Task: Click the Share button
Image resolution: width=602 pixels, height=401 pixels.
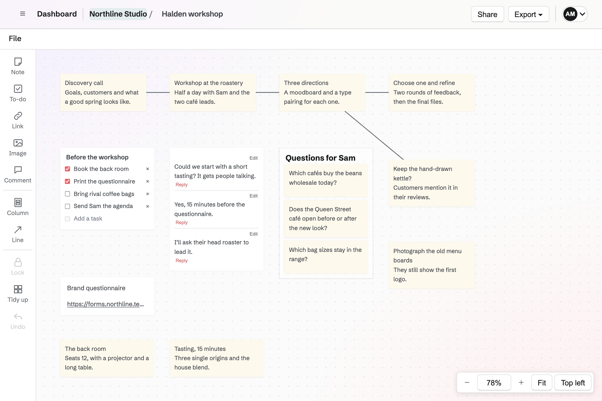Action: [487, 14]
